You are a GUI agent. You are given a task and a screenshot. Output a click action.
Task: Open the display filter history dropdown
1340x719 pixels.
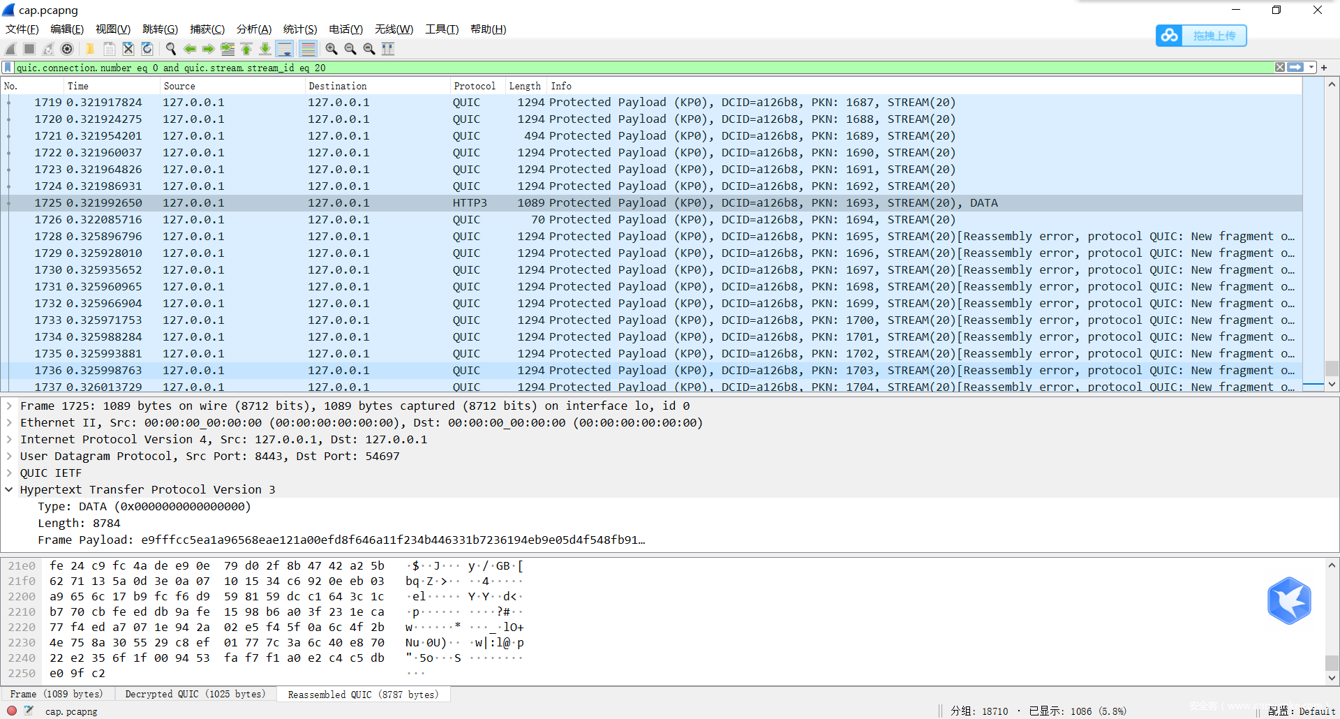pos(1311,68)
